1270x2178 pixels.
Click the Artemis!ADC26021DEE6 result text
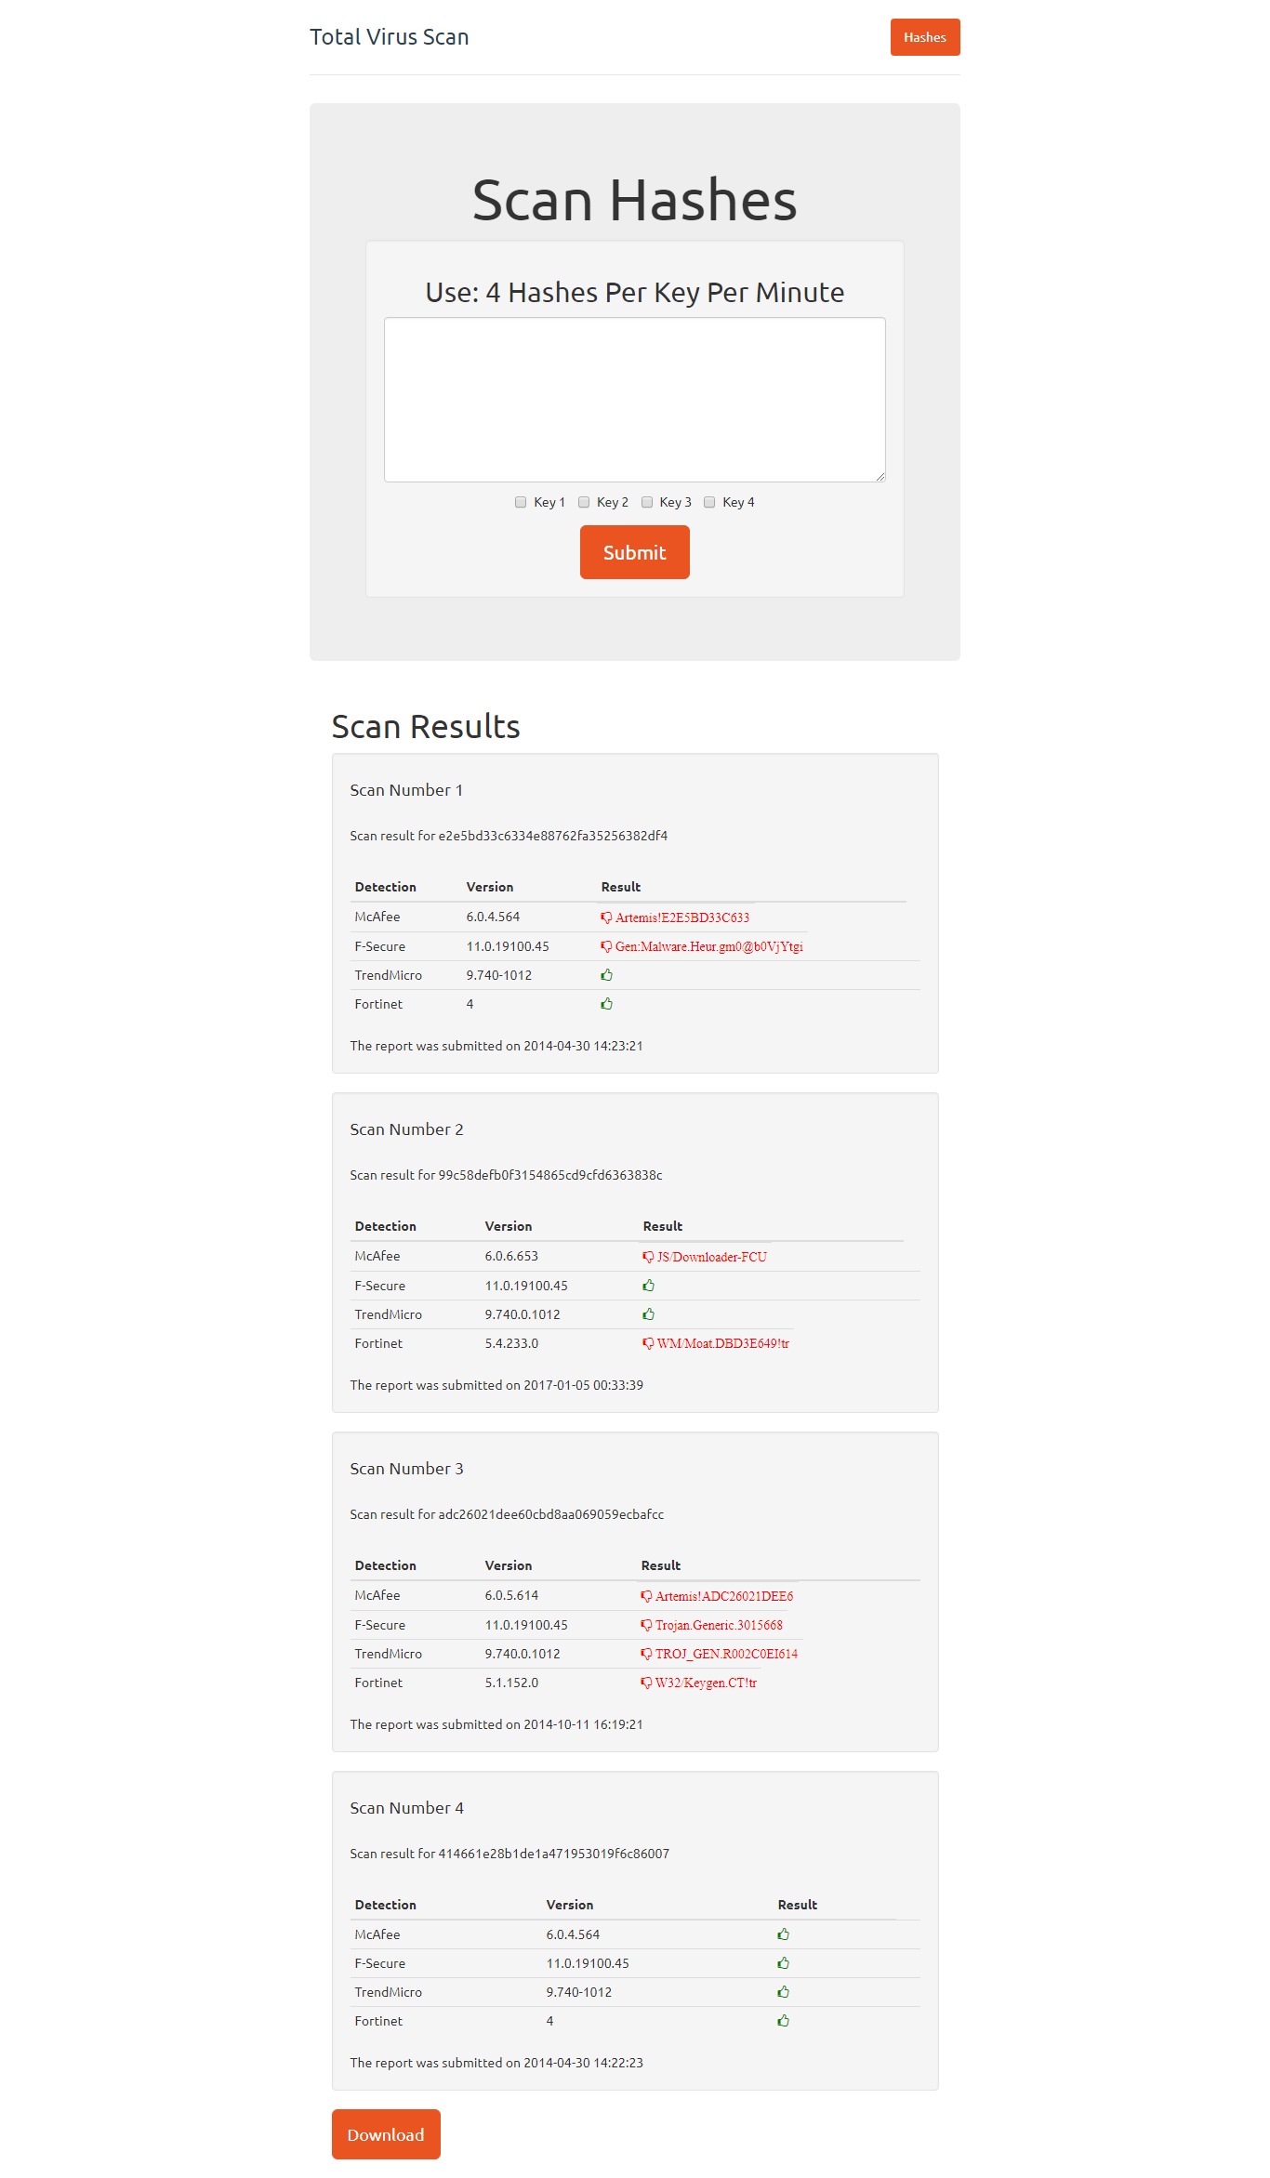(x=724, y=1596)
